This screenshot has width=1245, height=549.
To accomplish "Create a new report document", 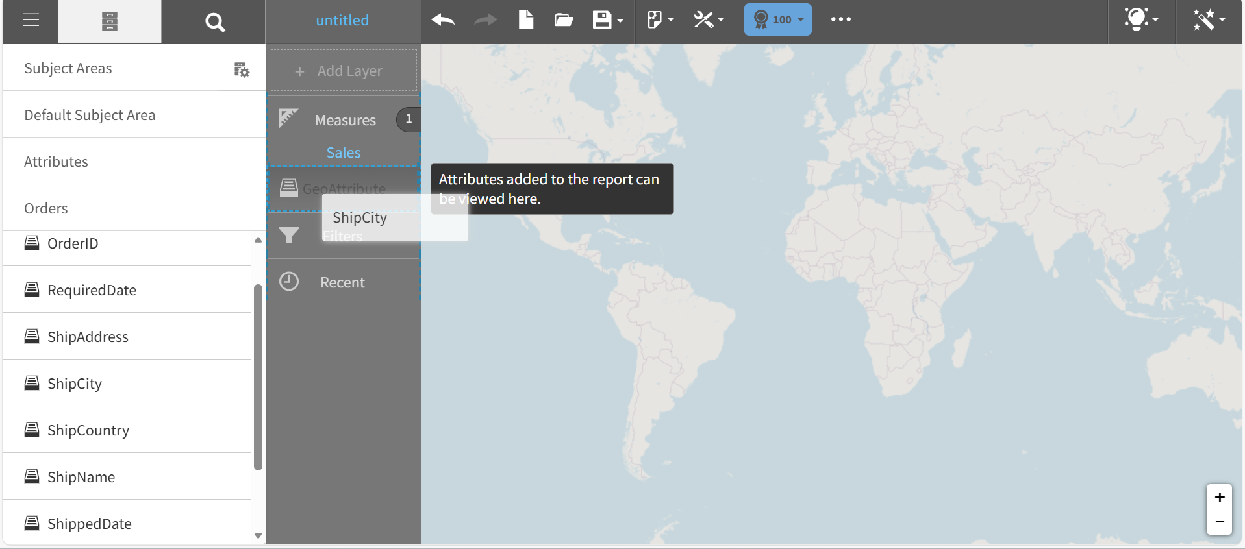I will coord(526,20).
